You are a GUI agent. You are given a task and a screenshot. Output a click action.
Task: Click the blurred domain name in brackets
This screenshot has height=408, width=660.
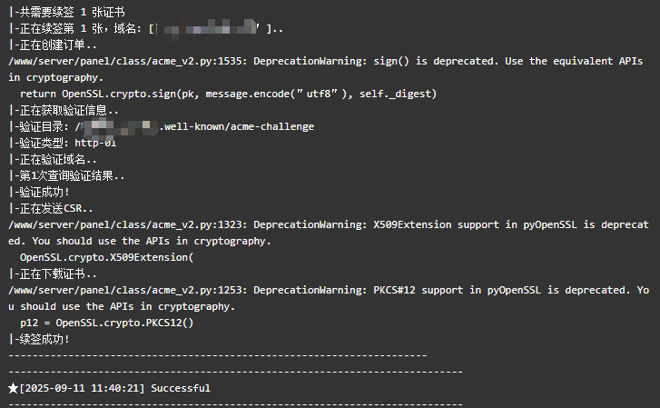[x=208, y=29]
